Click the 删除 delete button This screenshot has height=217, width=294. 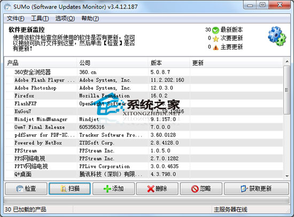[157, 189]
